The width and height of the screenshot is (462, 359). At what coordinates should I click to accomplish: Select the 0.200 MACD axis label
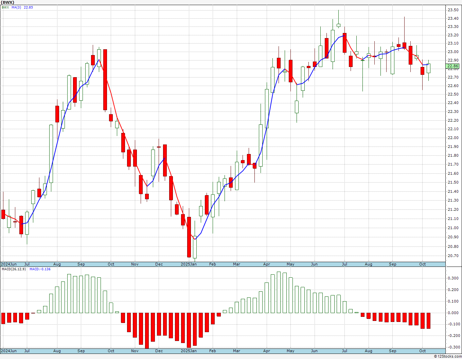(454, 290)
